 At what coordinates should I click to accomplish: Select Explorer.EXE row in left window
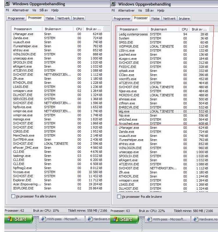(58, 180)
